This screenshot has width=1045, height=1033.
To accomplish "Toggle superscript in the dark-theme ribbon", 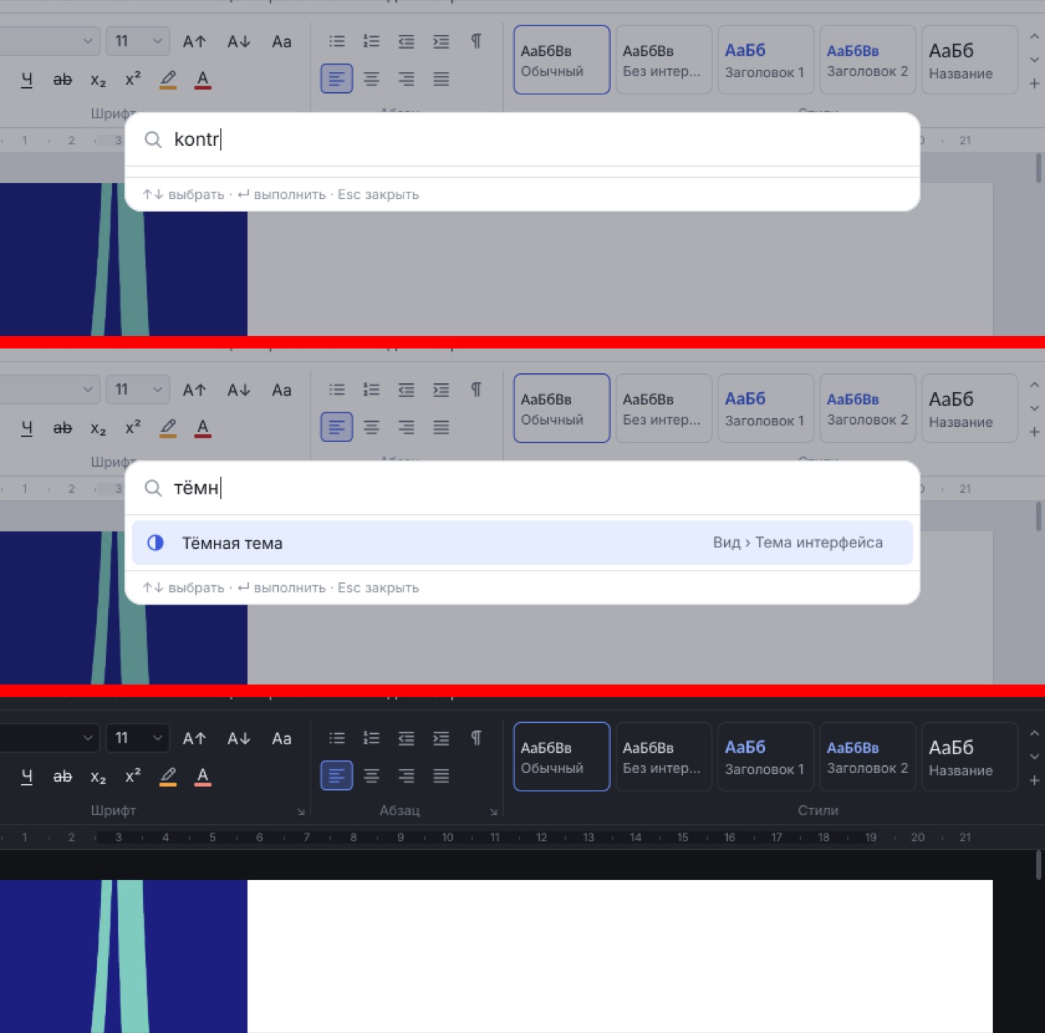I will [x=133, y=776].
